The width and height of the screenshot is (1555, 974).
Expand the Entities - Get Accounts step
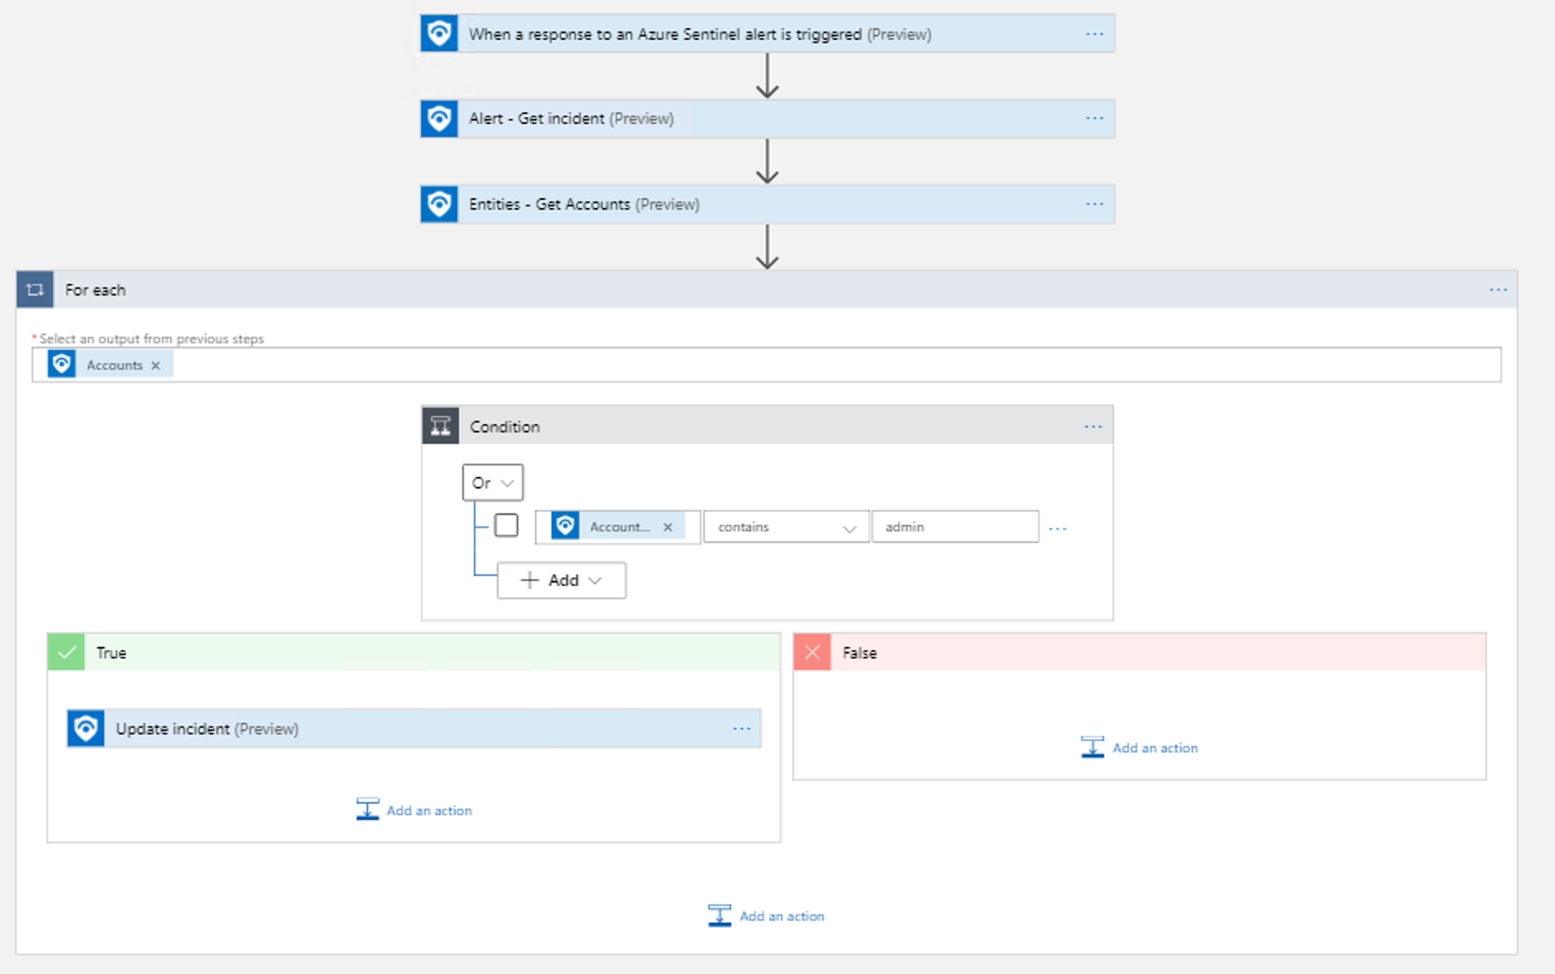tap(768, 204)
